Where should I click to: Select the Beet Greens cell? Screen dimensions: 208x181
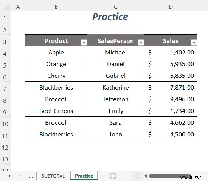pos(56,111)
